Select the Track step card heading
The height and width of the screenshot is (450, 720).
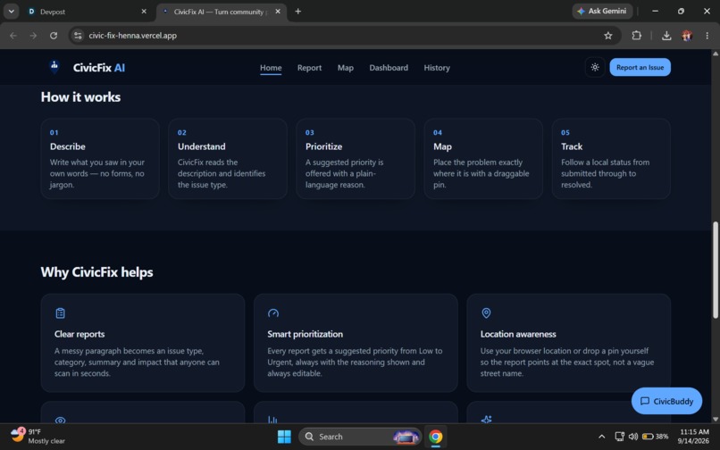point(572,146)
